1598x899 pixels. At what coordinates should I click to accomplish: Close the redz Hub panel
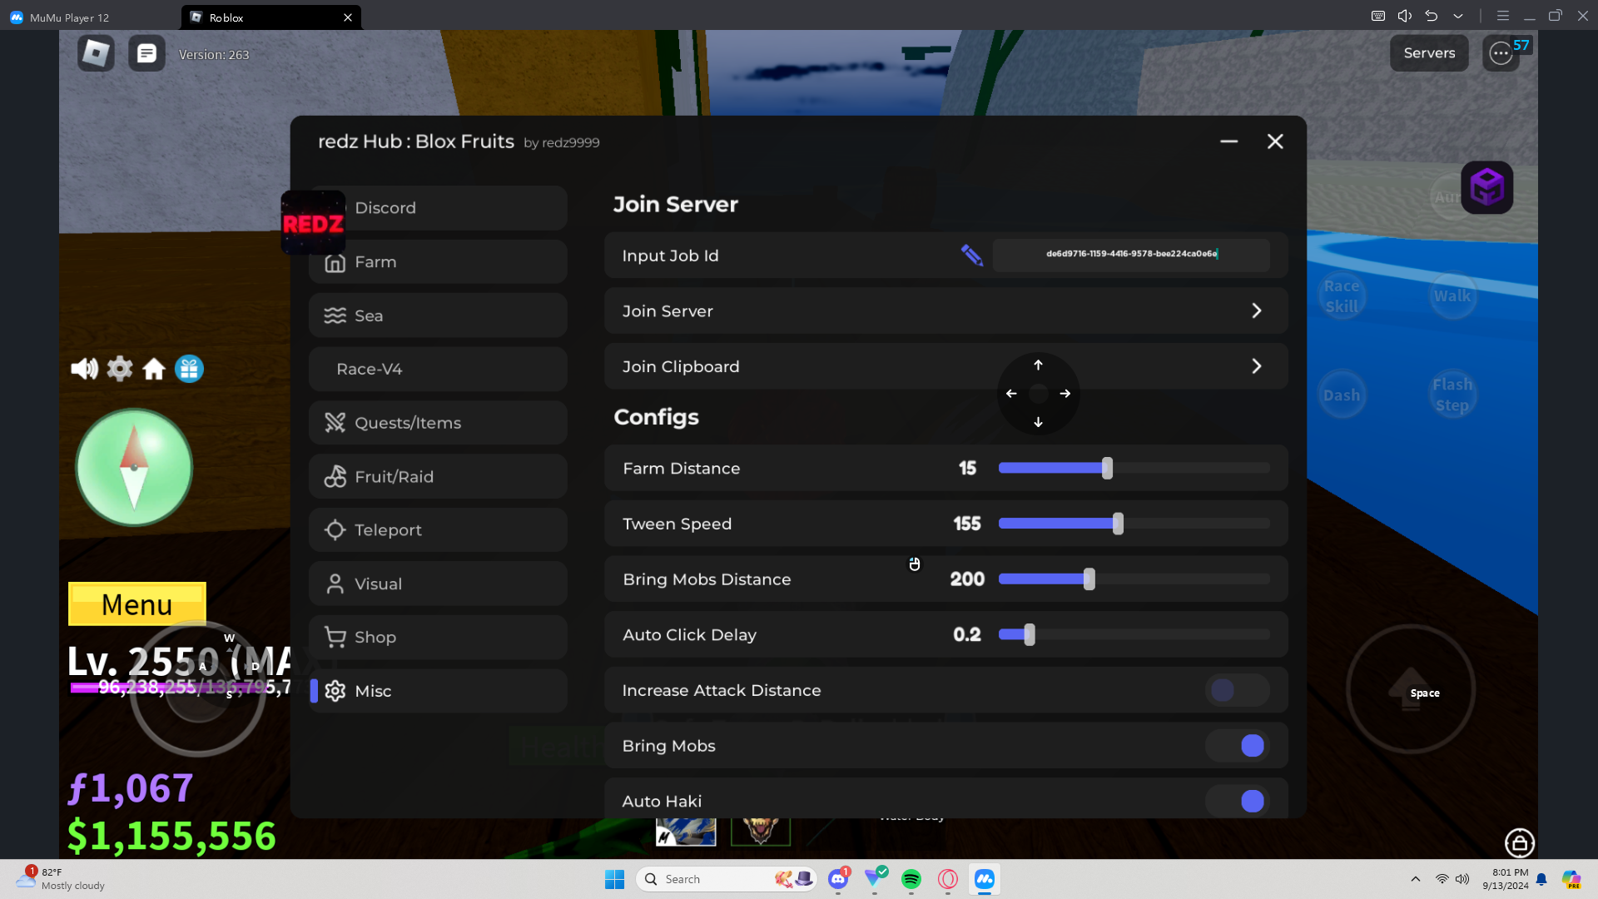[1275, 142]
